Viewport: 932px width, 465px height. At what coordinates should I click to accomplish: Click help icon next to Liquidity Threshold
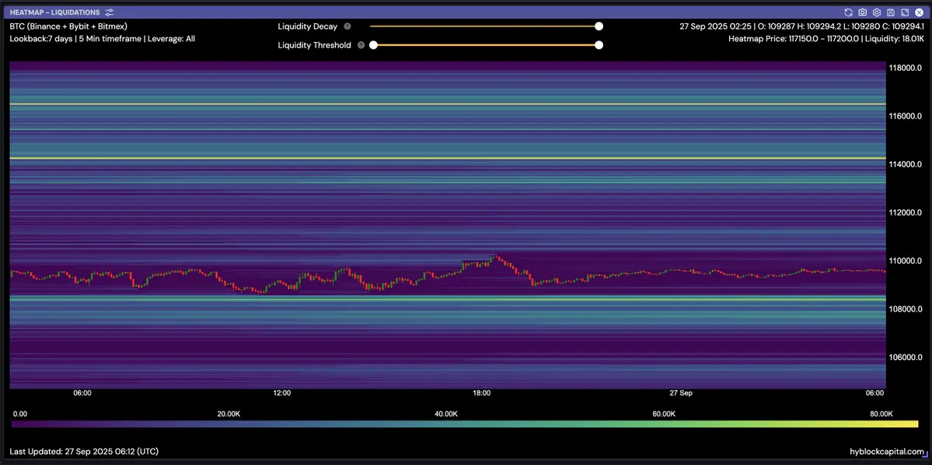361,45
